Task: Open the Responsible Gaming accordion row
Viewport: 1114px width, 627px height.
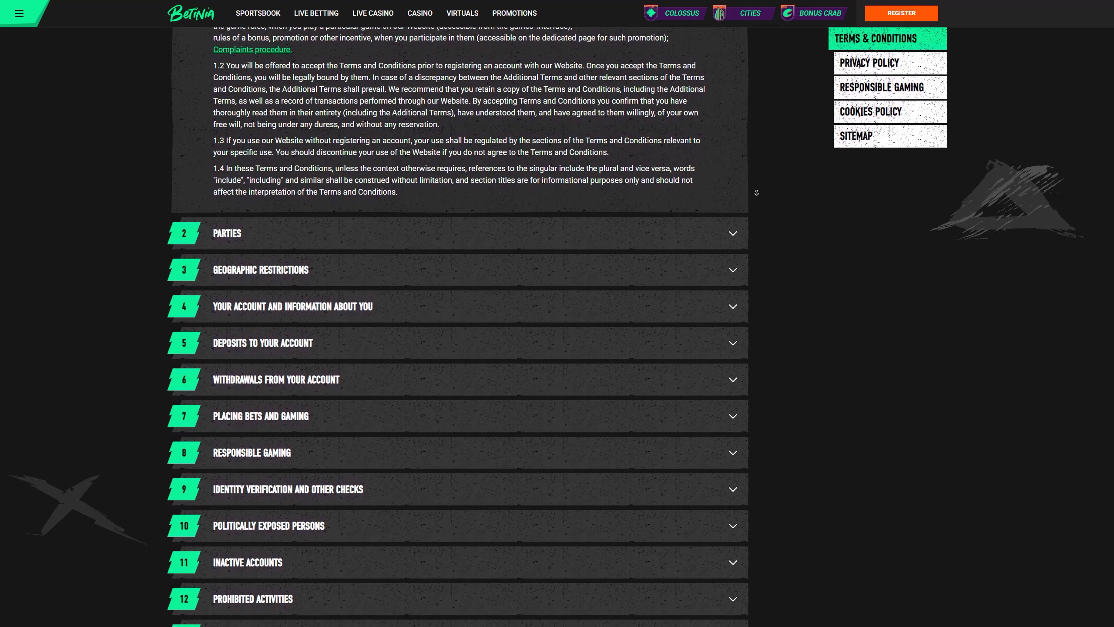Action: pyautogui.click(x=457, y=453)
